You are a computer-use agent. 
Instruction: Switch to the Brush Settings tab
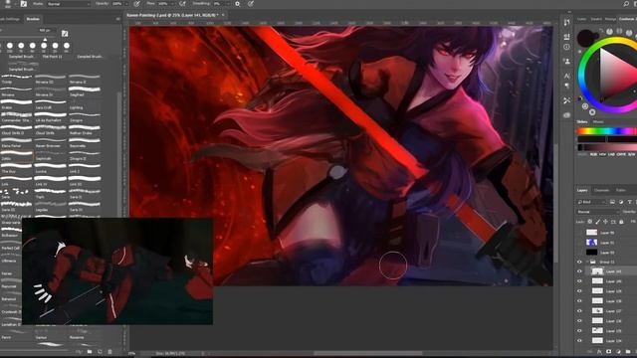pyautogui.click(x=10, y=19)
